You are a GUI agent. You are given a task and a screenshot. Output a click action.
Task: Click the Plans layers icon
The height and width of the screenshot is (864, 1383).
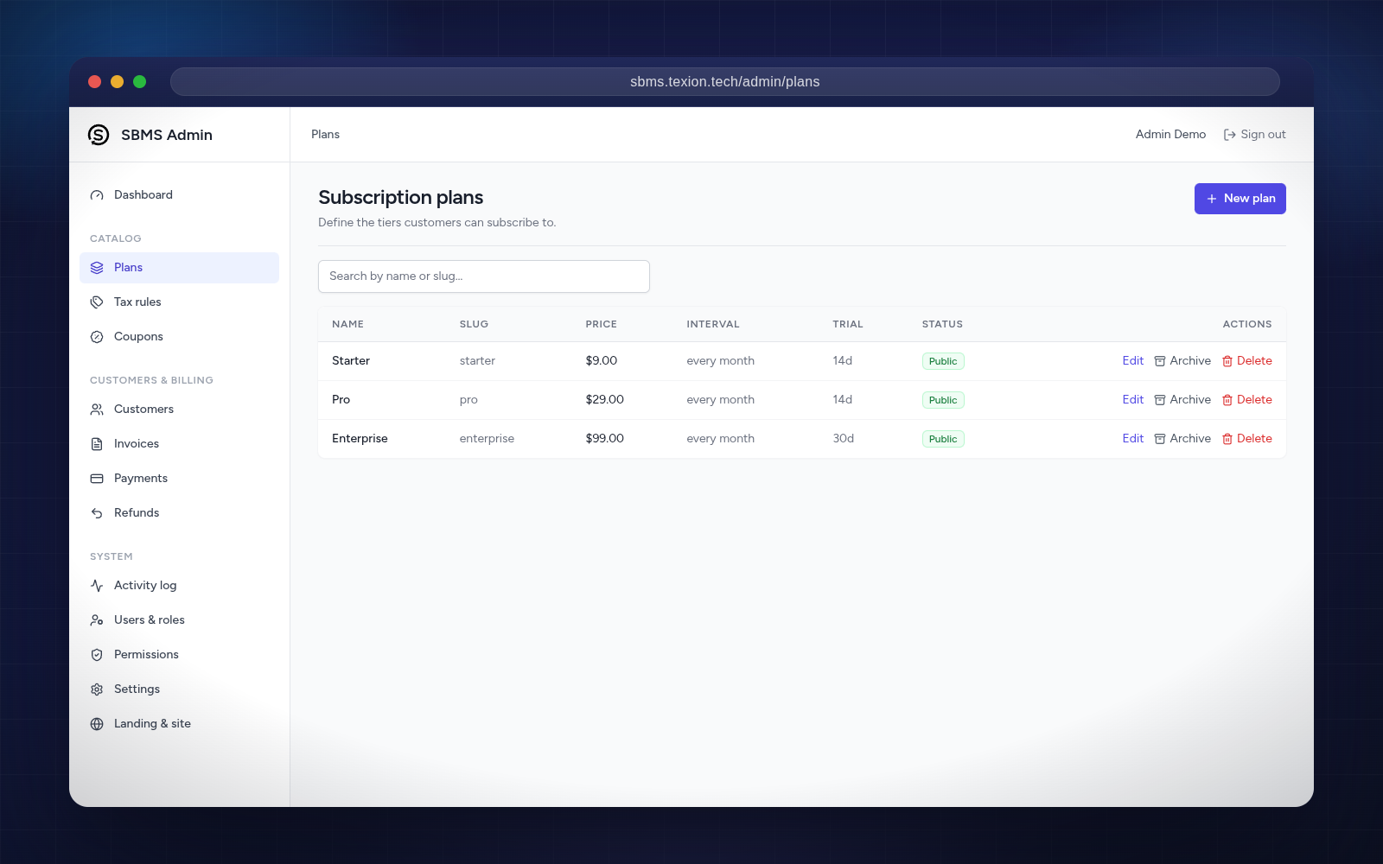tap(97, 268)
